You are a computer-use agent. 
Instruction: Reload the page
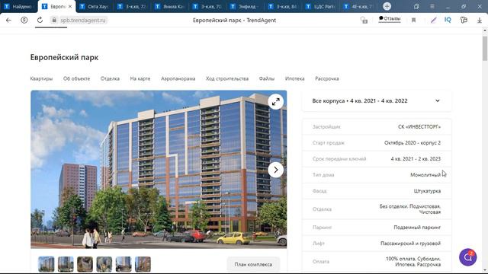point(40,21)
